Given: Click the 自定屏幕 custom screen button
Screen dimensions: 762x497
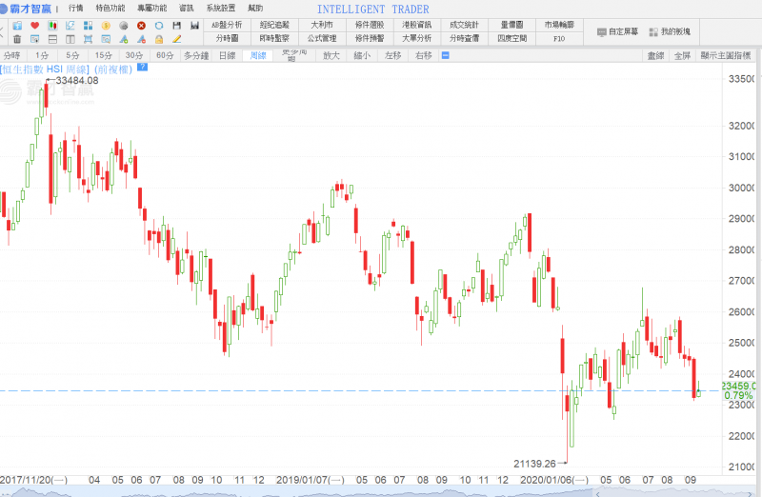Looking at the screenshot, I should pyautogui.click(x=619, y=31).
